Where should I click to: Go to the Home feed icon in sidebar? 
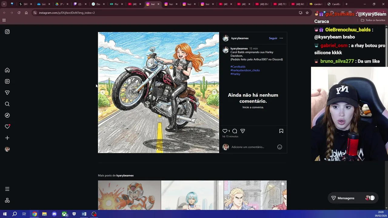(7, 70)
